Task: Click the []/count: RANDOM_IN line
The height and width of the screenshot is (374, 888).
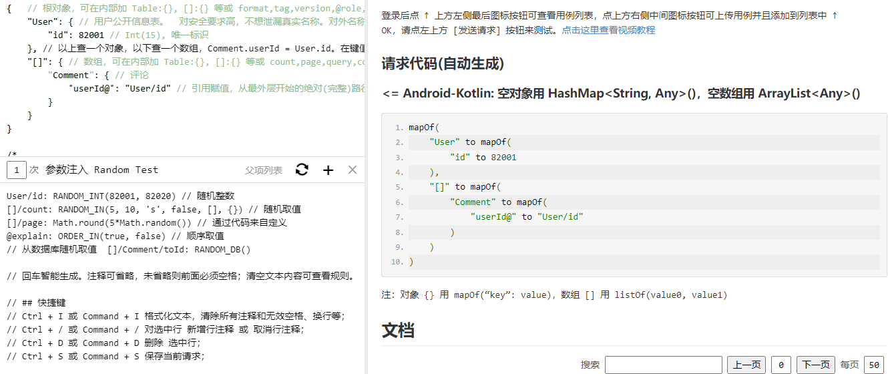Action: click(x=154, y=209)
